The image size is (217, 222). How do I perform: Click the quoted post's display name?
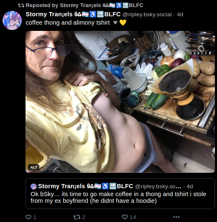click(x=86, y=186)
